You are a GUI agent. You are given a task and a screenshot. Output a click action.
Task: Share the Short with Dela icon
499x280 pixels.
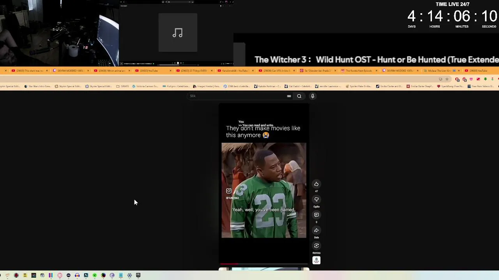316,230
